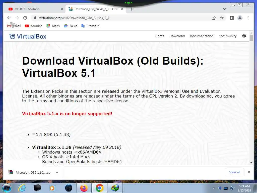Open the black box app on taskbar
Viewport: 257px width, 193px height.
pos(37,188)
